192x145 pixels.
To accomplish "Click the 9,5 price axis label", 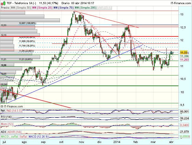I will coord(182,105).
